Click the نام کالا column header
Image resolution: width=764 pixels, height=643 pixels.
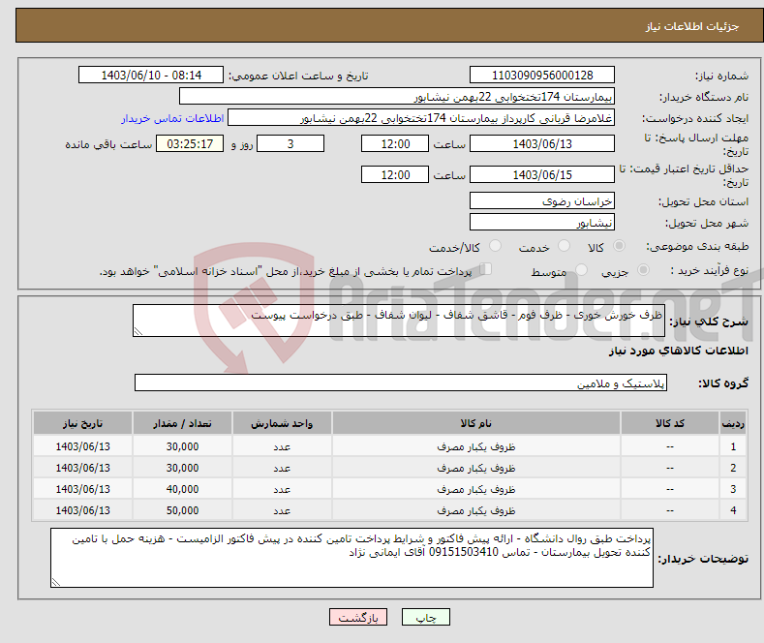click(476, 423)
